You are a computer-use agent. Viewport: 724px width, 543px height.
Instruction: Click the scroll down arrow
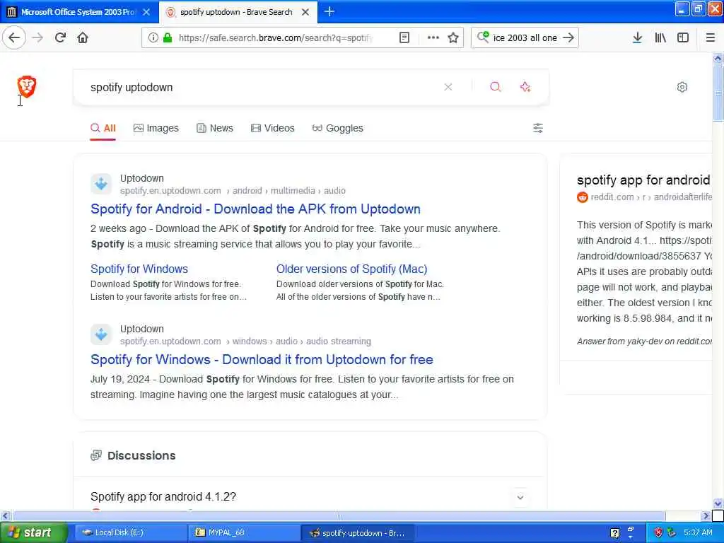pyautogui.click(x=718, y=503)
